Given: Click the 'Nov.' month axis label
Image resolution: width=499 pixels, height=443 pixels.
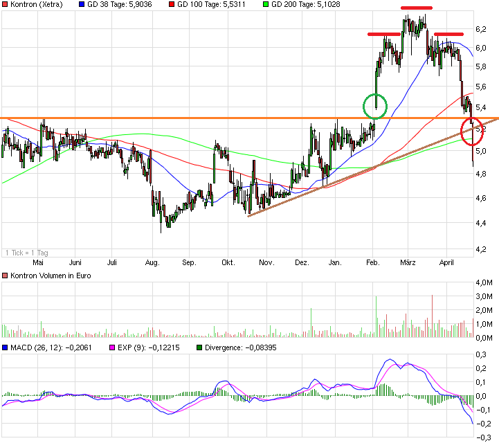Looking at the screenshot, I should click(266, 262).
